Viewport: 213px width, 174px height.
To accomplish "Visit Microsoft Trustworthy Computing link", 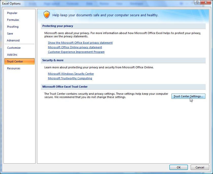I will coord(70,78).
